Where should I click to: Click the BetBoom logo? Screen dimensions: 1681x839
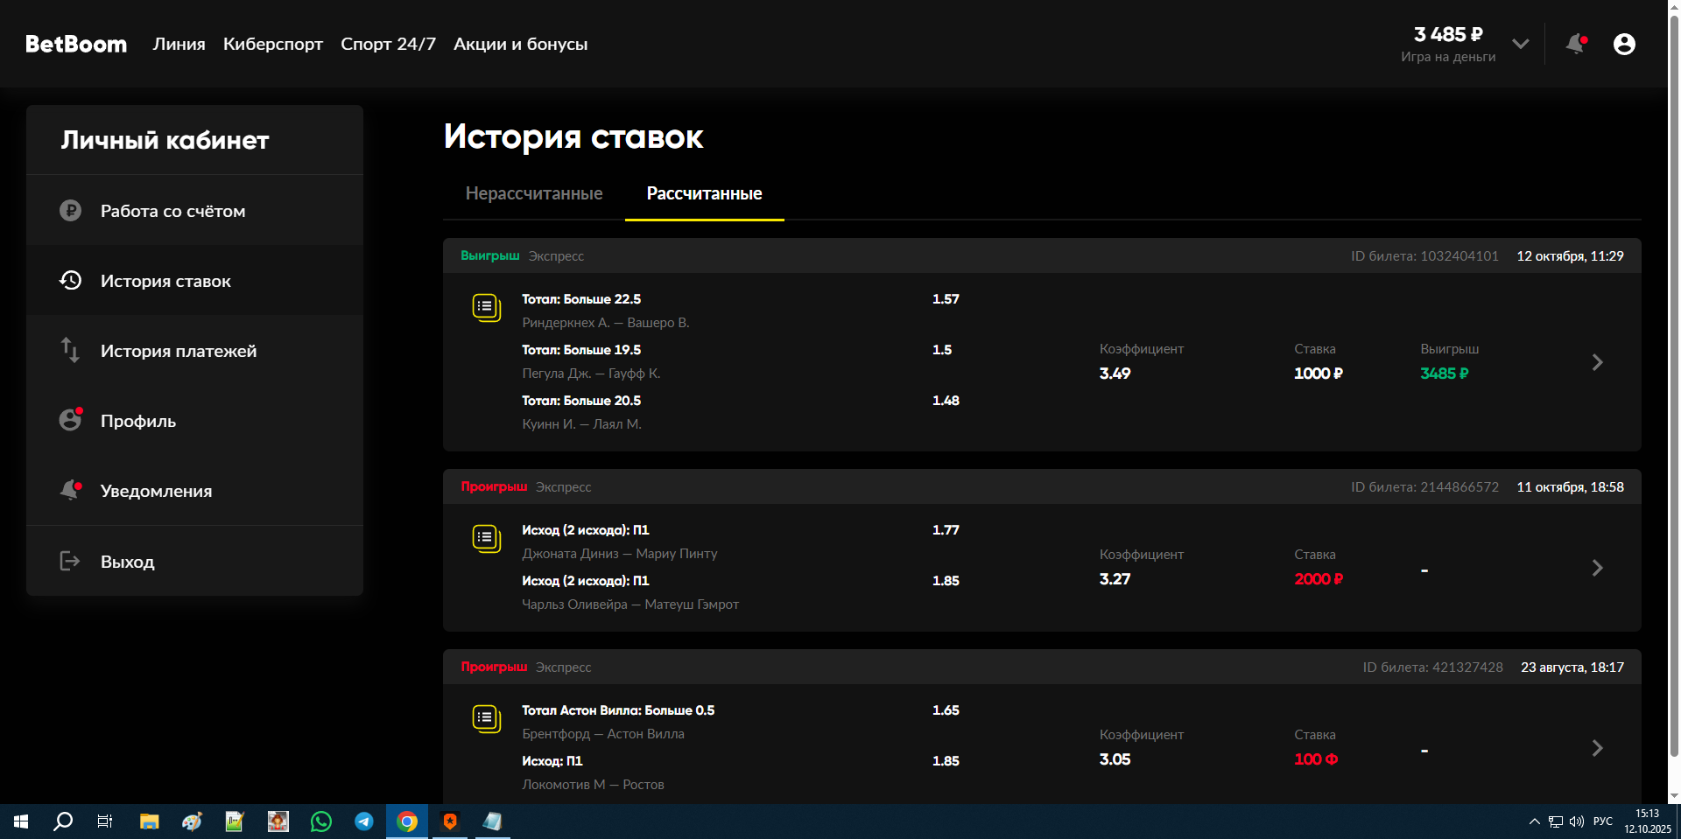[x=76, y=44]
